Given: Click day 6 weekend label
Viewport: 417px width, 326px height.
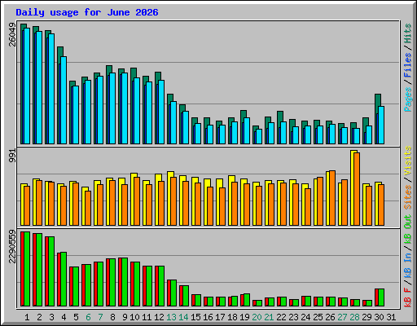Looking at the screenshot, I should pyautogui.click(x=88, y=317).
